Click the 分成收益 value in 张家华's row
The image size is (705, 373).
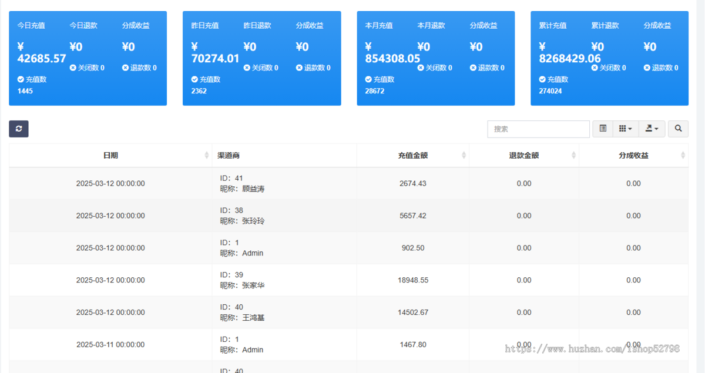633,280
